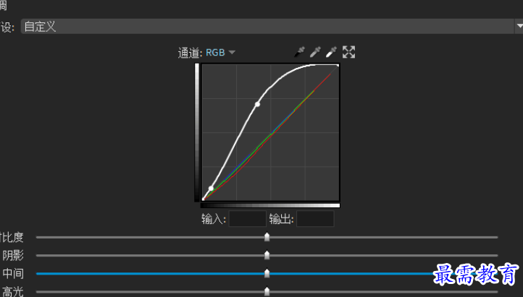Click the 中间 midtones slider handle
The height and width of the screenshot is (297, 523).
tap(267, 273)
